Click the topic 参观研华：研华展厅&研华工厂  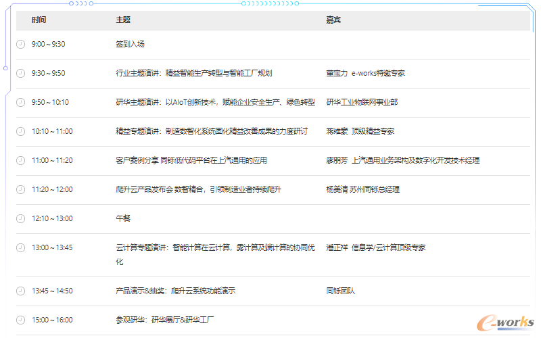coord(164,320)
